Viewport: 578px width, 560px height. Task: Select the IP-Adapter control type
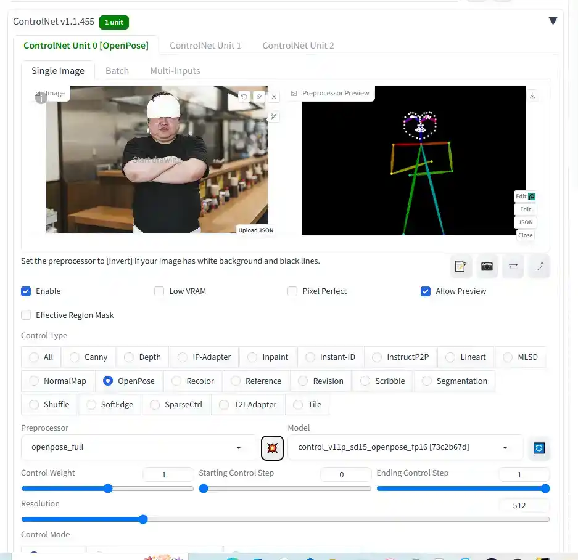204,357
